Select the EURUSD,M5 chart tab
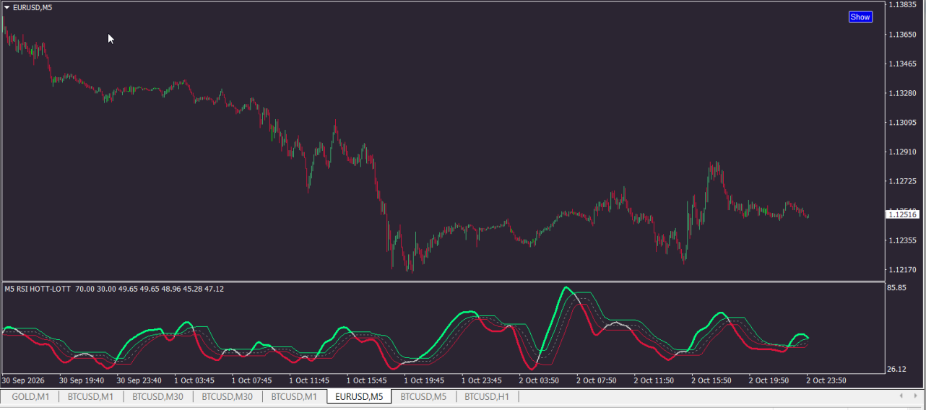Image resolution: width=926 pixels, height=410 pixels. pyautogui.click(x=359, y=396)
